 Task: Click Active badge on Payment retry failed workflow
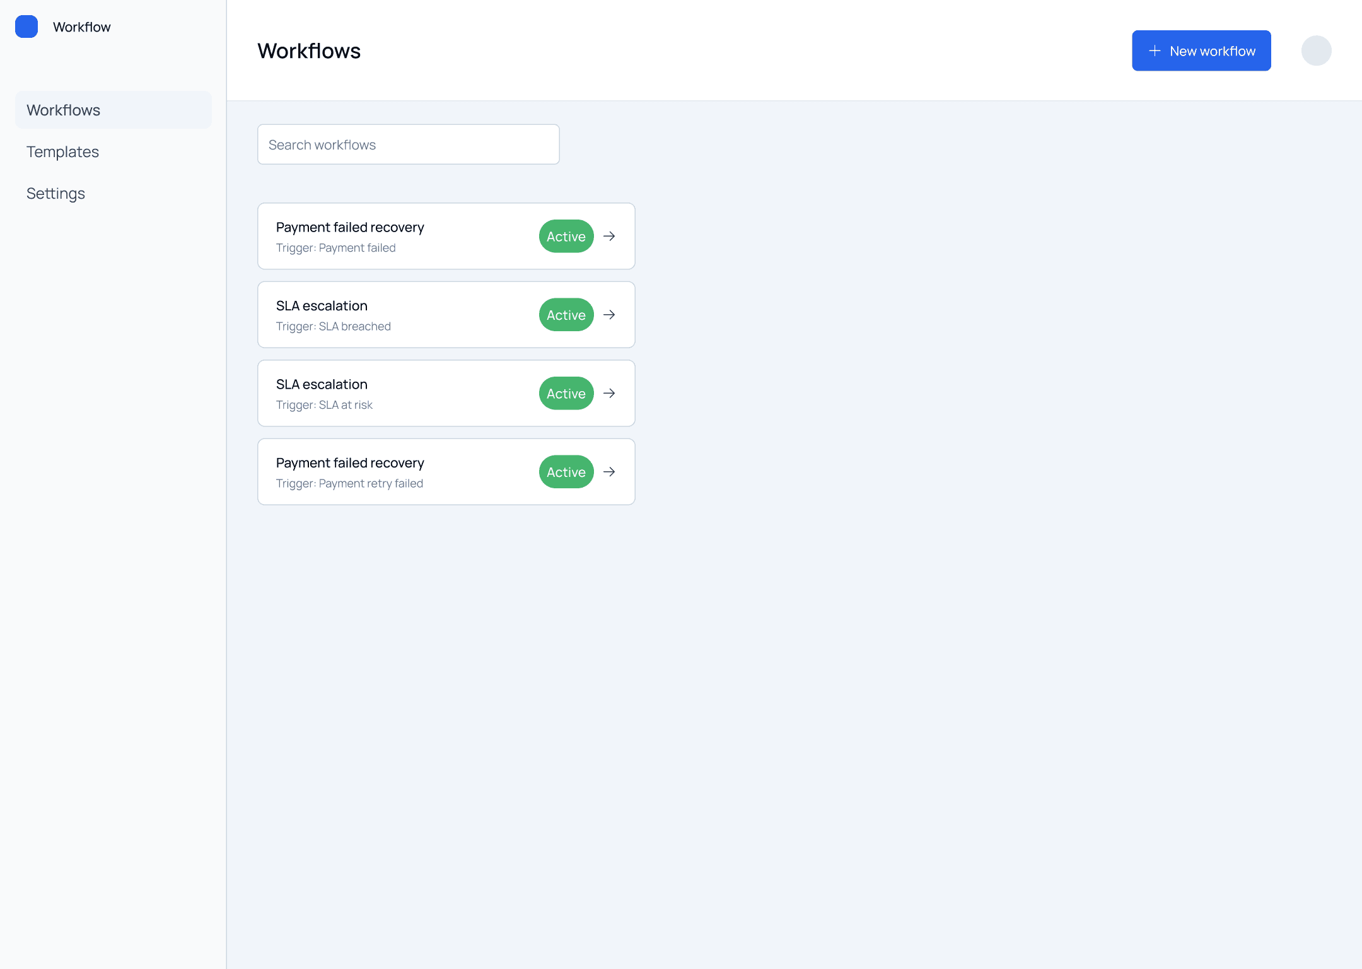(x=566, y=472)
